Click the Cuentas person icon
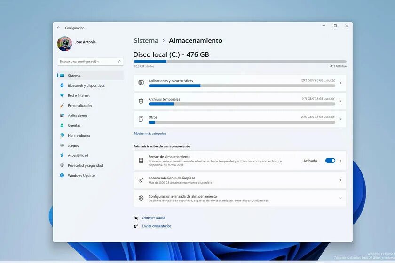395x263 pixels. point(62,125)
